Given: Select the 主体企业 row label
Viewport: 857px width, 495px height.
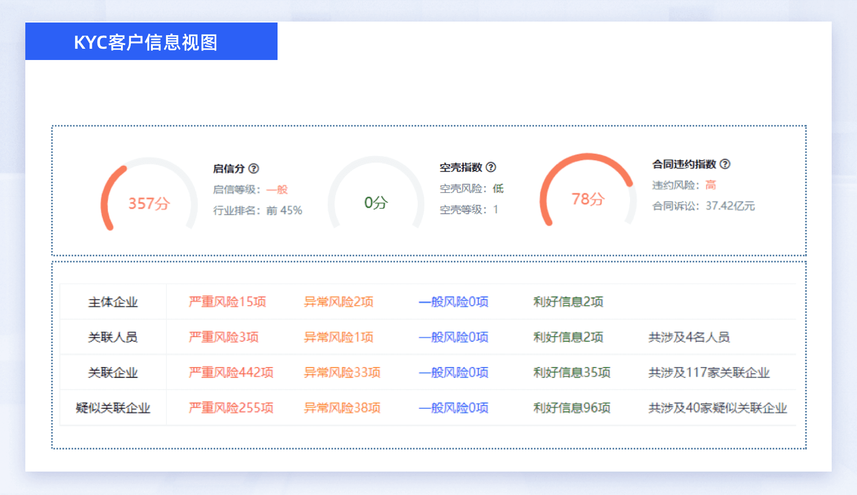Looking at the screenshot, I should pyautogui.click(x=113, y=302).
